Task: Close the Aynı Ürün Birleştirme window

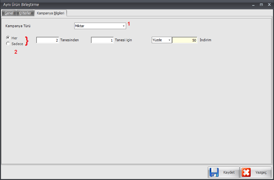Action: tap(269, 5)
